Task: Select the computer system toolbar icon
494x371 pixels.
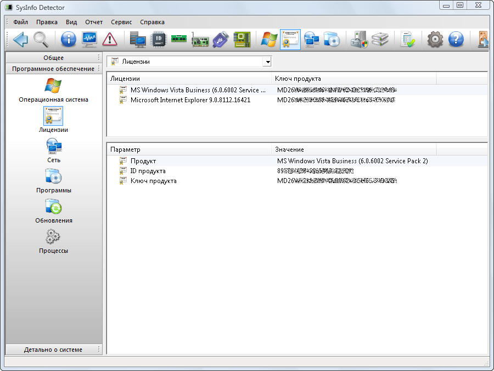Action: click(x=138, y=40)
